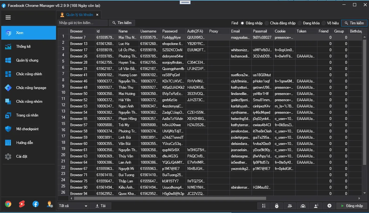Sort by the Name column header
The width and height of the screenshot is (369, 213).
[x=128, y=31]
